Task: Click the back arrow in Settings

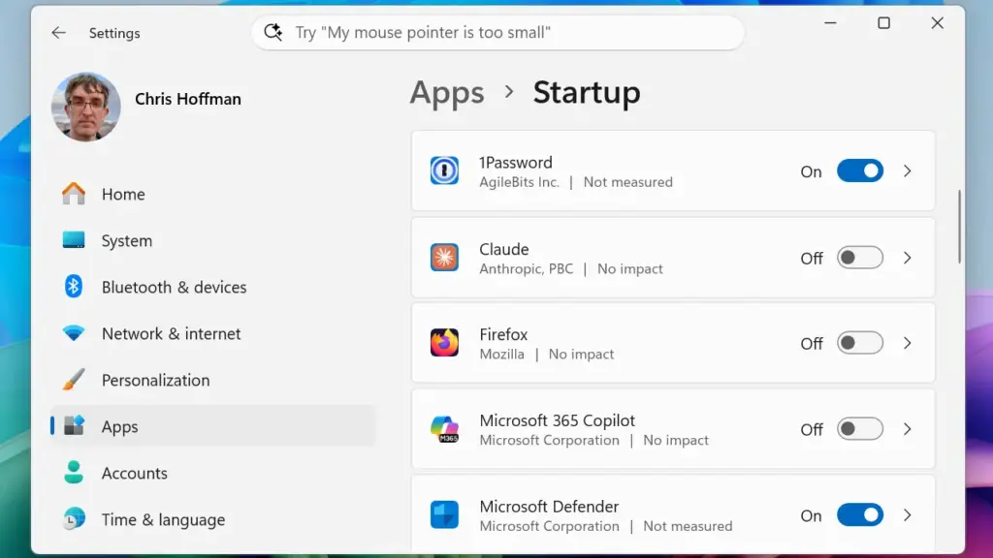Action: [59, 33]
